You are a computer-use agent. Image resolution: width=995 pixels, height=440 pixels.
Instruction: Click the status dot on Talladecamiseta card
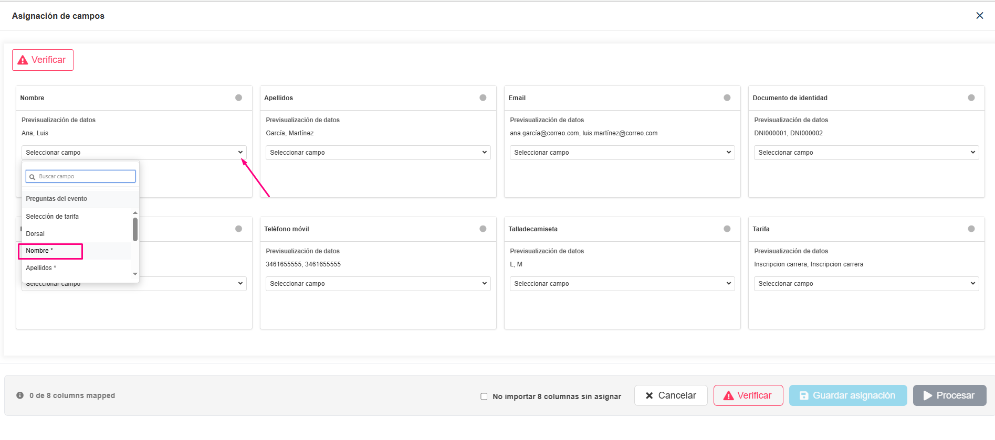point(727,229)
